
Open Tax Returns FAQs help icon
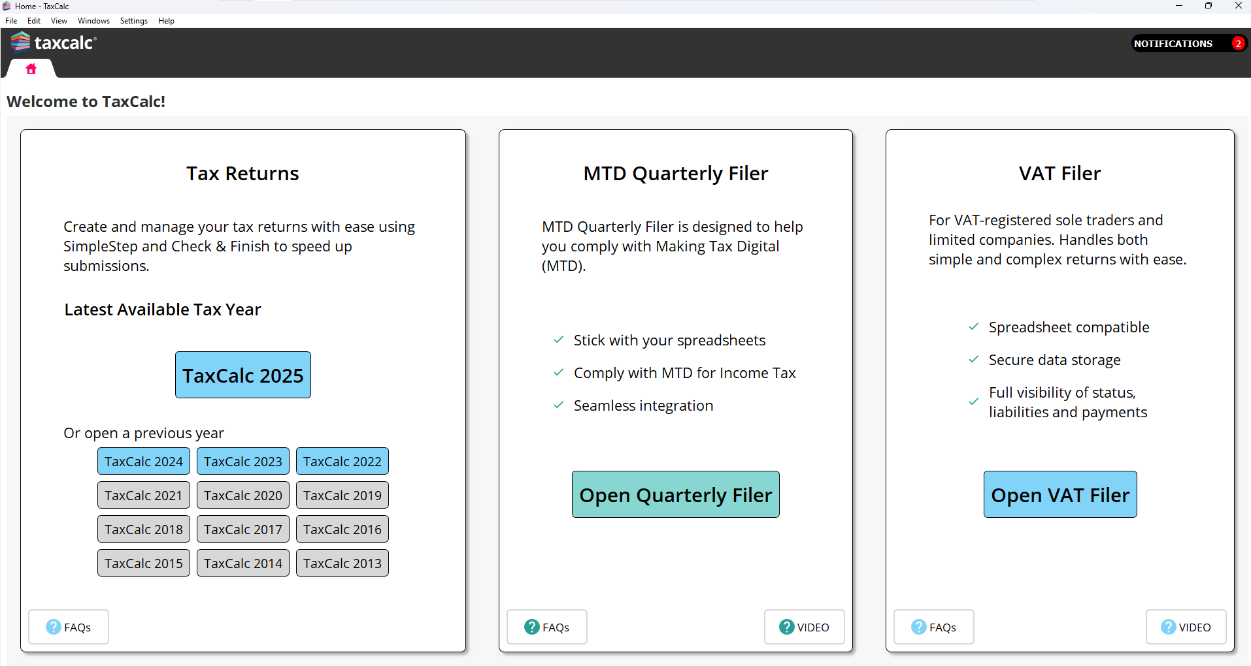[x=54, y=627]
